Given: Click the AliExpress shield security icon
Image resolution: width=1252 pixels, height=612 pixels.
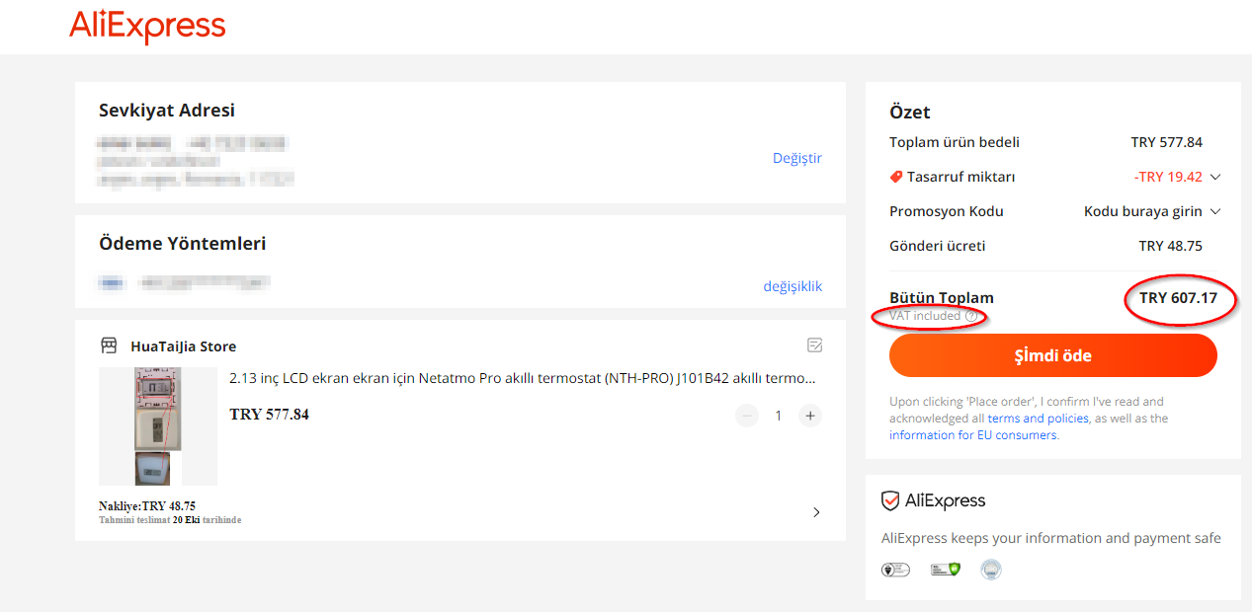Looking at the screenshot, I should (x=890, y=500).
